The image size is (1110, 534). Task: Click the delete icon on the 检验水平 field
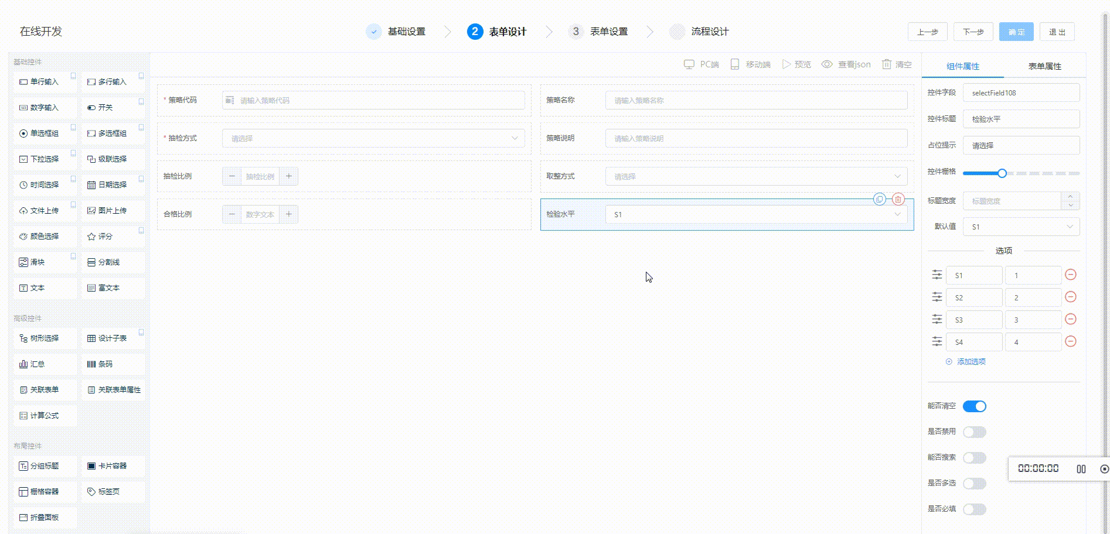click(898, 200)
